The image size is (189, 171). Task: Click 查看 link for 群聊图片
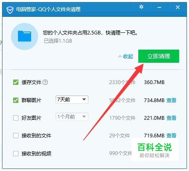171,100
